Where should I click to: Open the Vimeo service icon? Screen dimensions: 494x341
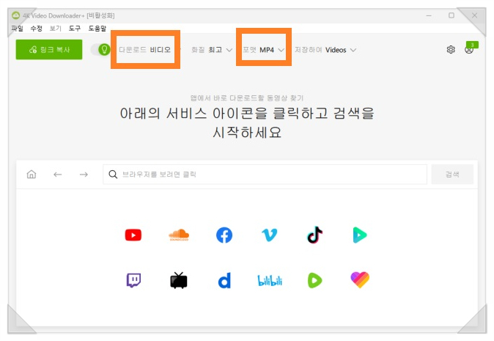pos(270,235)
